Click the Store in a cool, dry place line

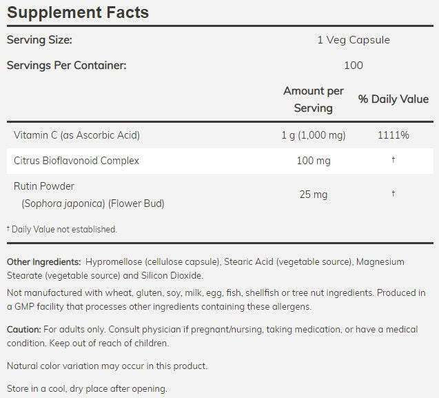86,388
